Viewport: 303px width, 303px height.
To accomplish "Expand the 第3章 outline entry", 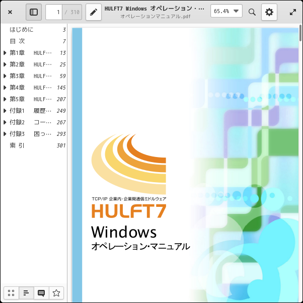I will click(x=5, y=76).
